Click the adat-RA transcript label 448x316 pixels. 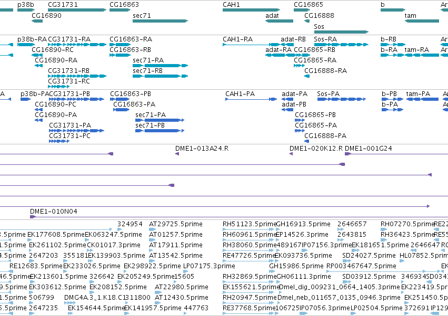click(x=278, y=49)
